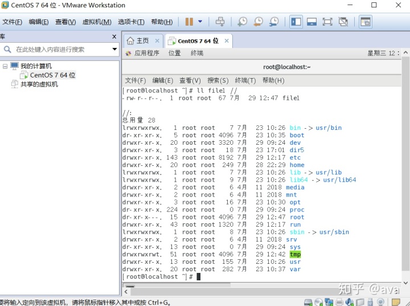Close the 主页 tab

pos(157,41)
